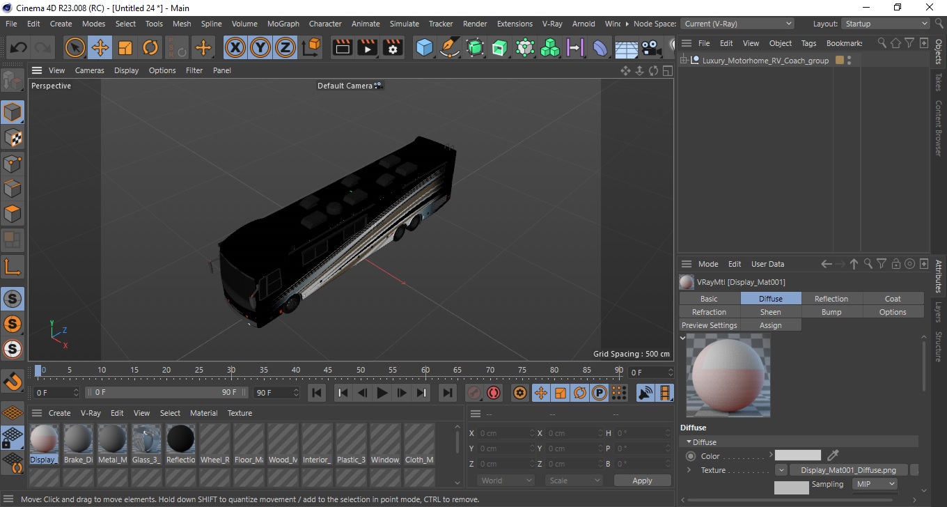Enable the Diffuse Color radio button

coord(691,456)
